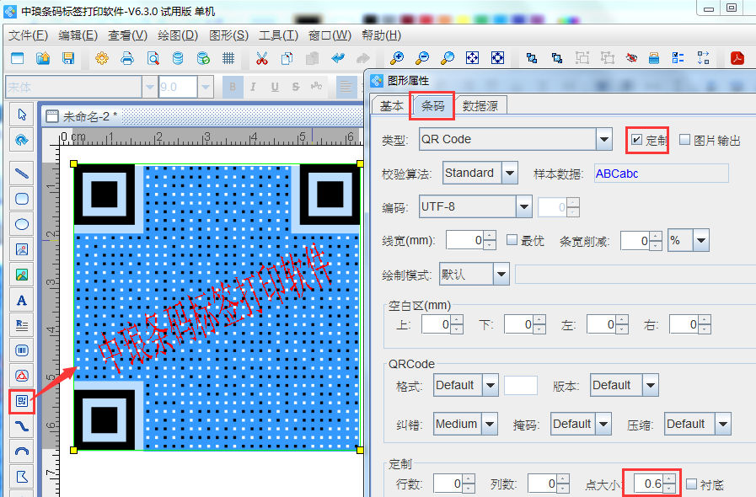
Task: Select the straight line drawing tool
Action: coord(22,174)
